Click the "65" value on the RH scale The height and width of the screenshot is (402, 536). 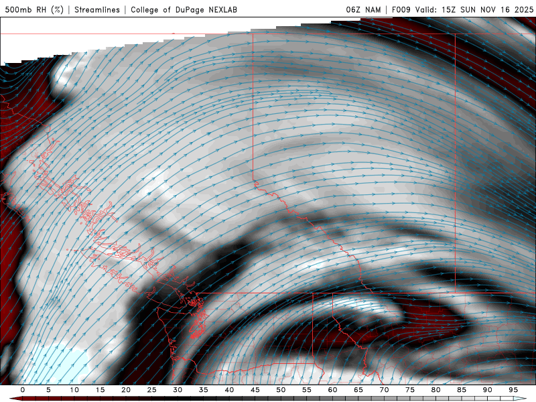click(358, 390)
